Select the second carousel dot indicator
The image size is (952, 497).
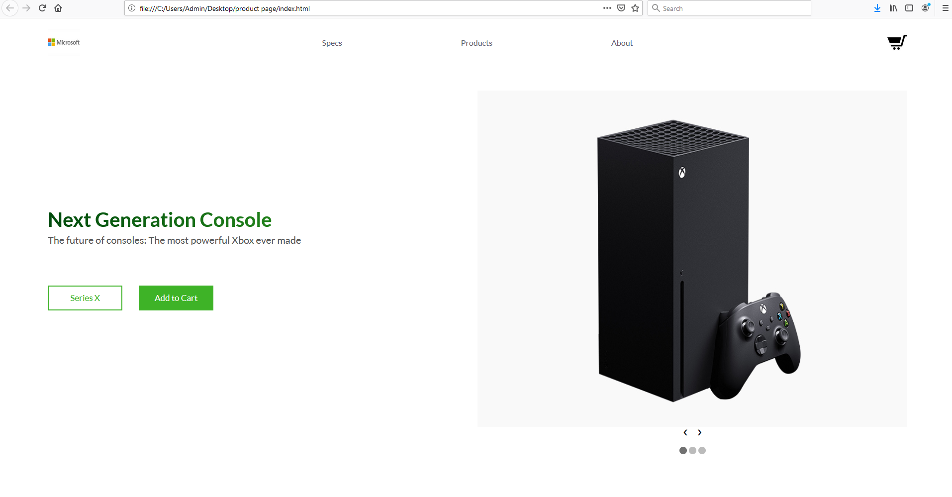pyautogui.click(x=692, y=450)
